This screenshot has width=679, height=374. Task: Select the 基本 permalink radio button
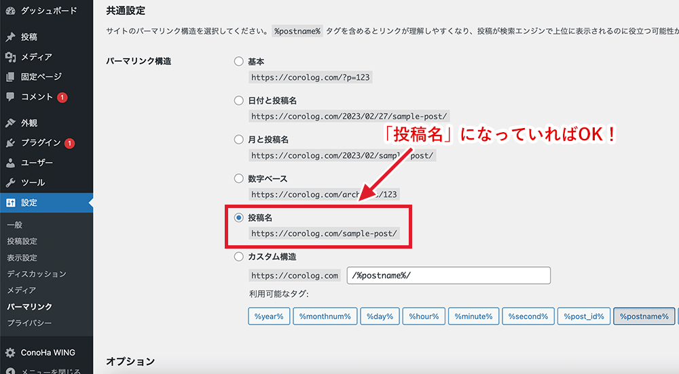click(238, 62)
